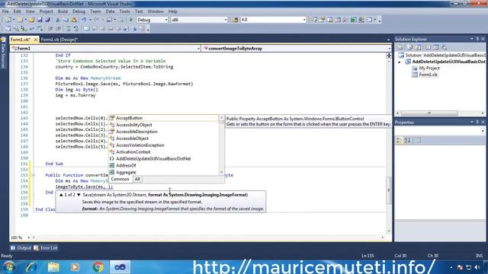
Task: Switch to All tab in IntelliSense list
Action: 137,180
